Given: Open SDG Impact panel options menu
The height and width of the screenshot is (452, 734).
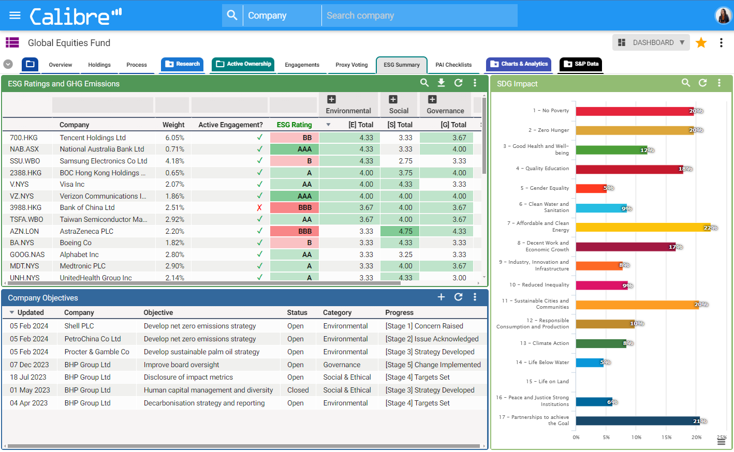Looking at the screenshot, I should pyautogui.click(x=719, y=83).
